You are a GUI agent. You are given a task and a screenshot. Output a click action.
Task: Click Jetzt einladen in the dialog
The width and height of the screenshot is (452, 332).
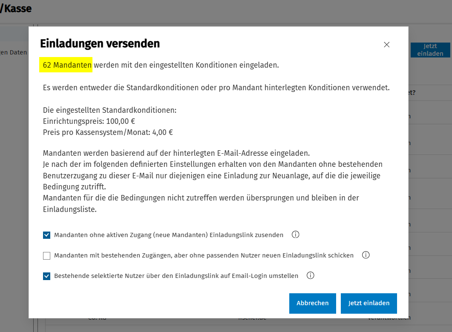click(369, 303)
